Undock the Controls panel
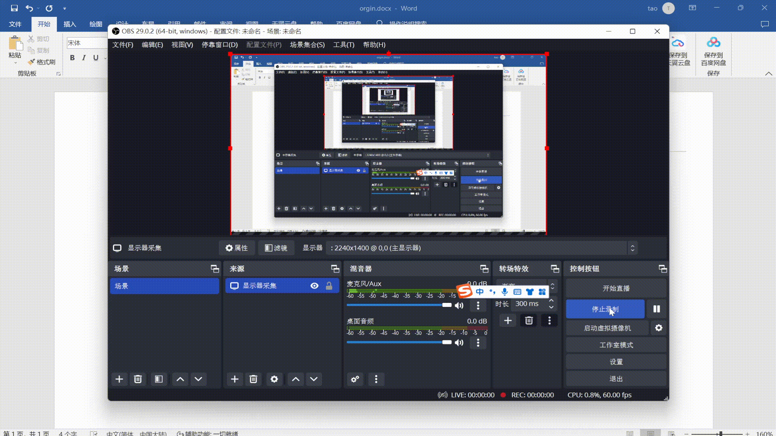776x436 pixels. [x=663, y=269]
